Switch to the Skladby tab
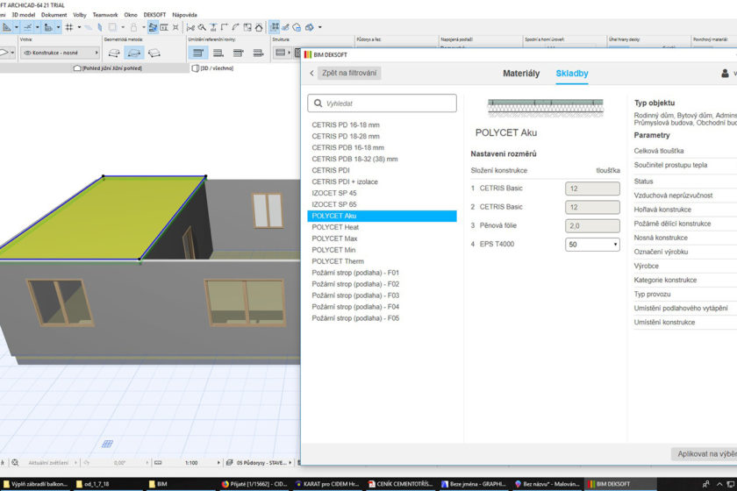The width and height of the screenshot is (737, 491). pyautogui.click(x=571, y=74)
